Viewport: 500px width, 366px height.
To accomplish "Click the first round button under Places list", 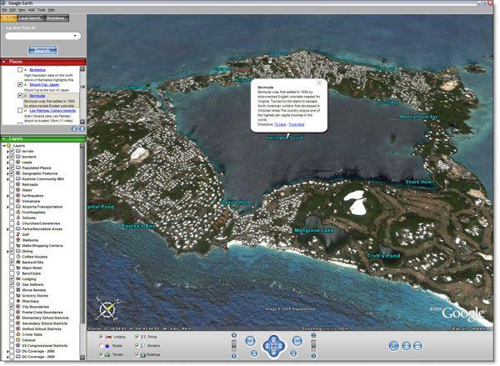I will tap(74, 129).
